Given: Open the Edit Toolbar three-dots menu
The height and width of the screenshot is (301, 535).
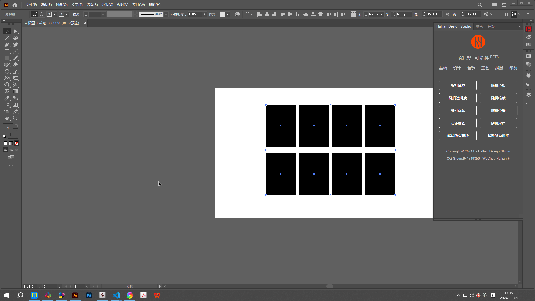Looking at the screenshot, I should [x=11, y=166].
